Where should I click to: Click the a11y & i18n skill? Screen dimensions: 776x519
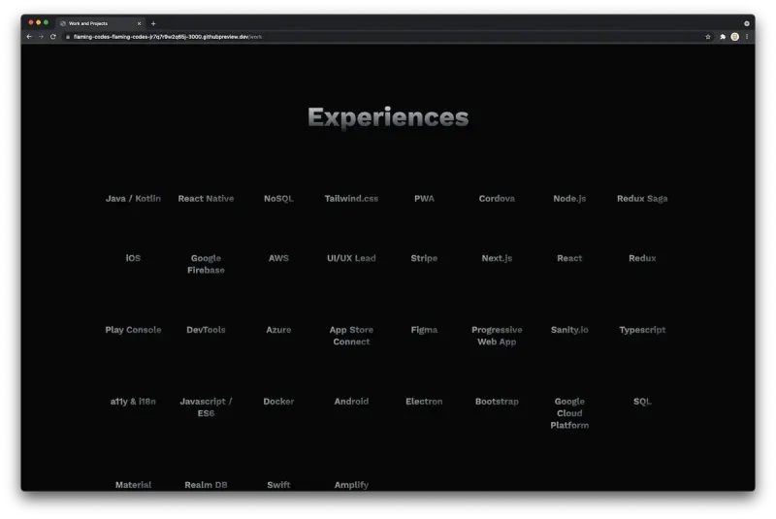pyautogui.click(x=133, y=402)
